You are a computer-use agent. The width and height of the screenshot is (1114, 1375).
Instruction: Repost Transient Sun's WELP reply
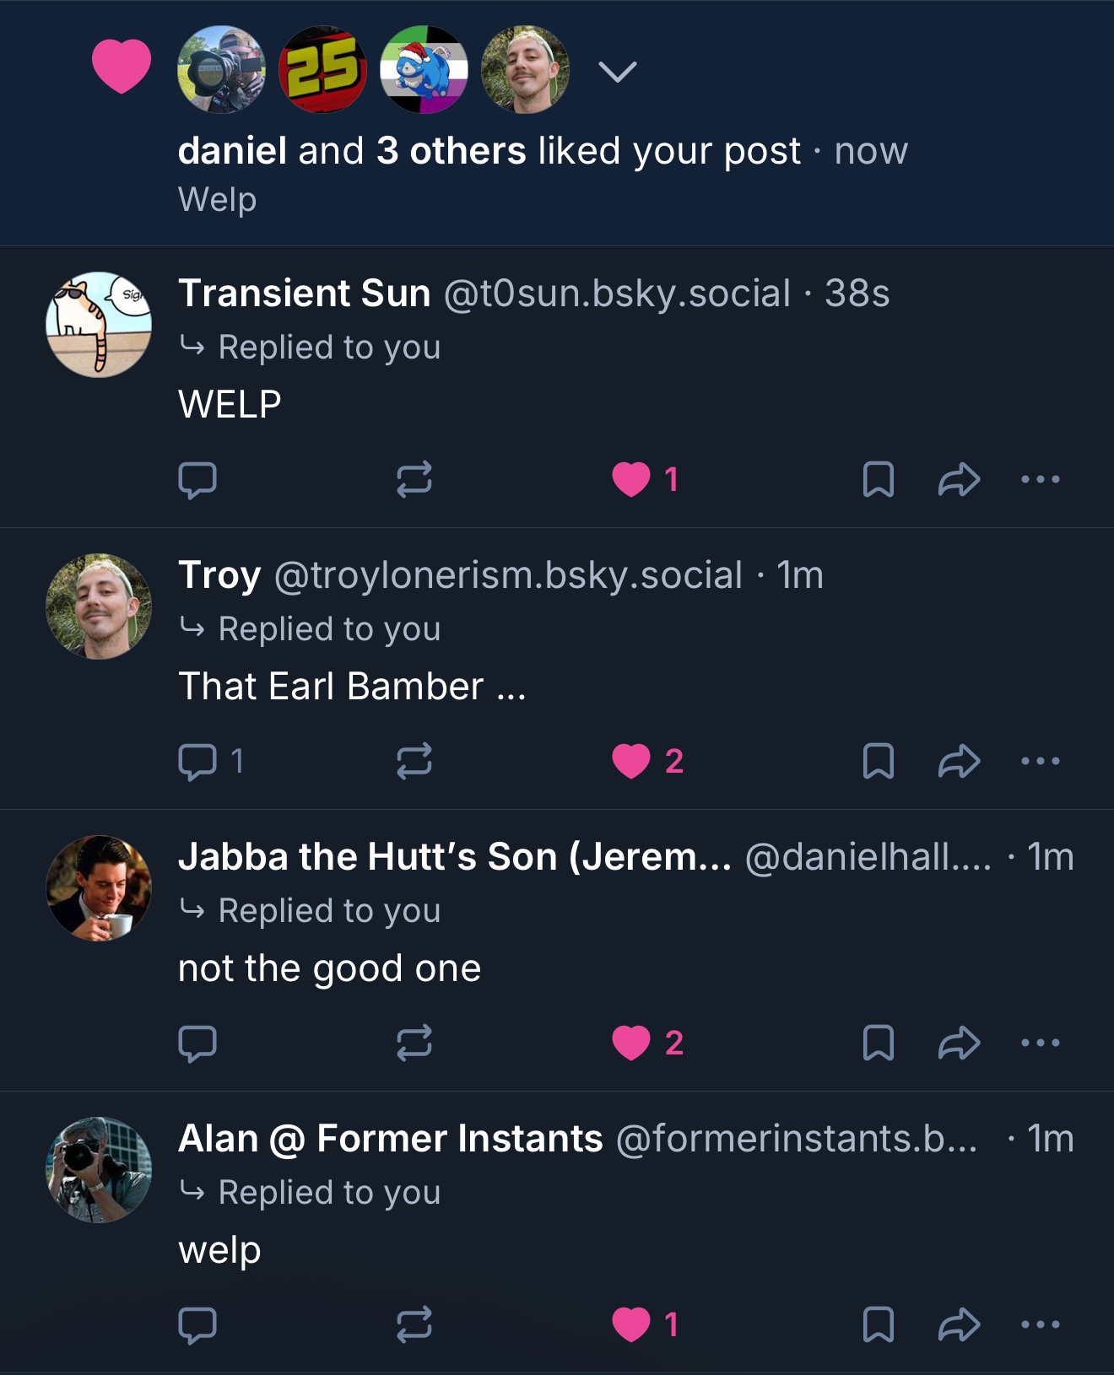click(x=414, y=479)
